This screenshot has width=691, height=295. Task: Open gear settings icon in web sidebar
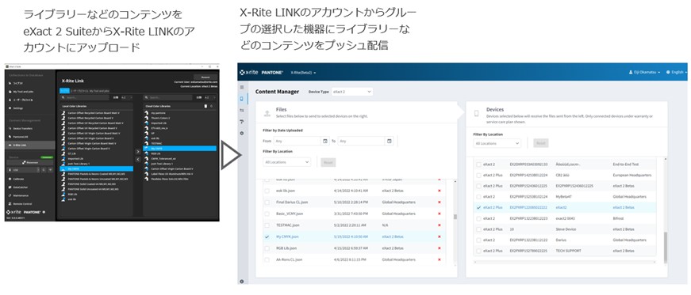(241, 133)
